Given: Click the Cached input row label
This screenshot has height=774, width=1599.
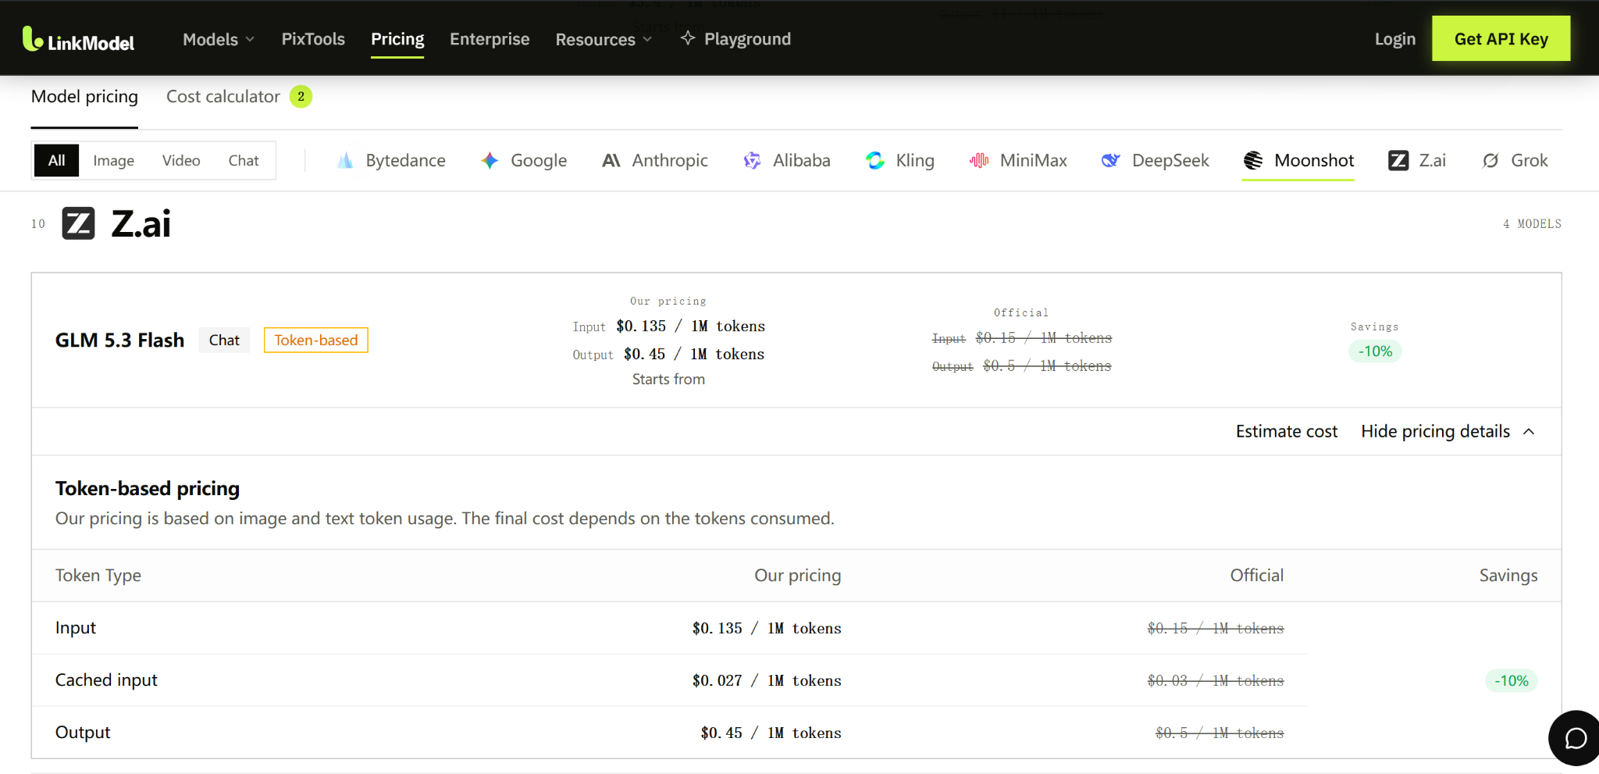Looking at the screenshot, I should pos(106,680).
